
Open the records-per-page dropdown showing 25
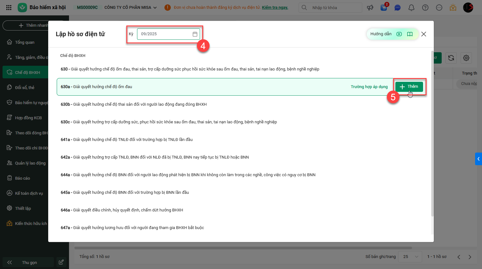[x=410, y=257]
